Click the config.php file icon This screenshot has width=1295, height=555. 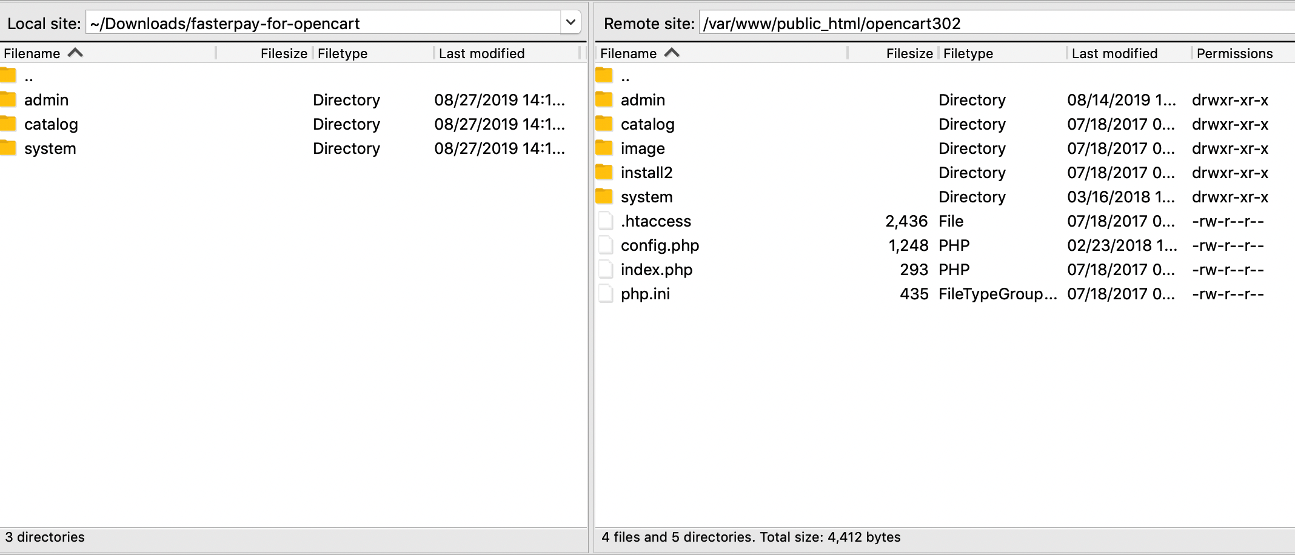click(x=605, y=245)
